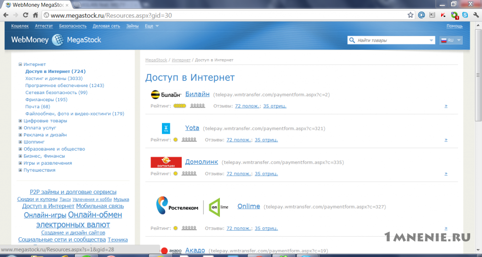The image size is (482, 257).
Task: Click the MegaStock breadcrumb link
Action: click(x=156, y=60)
